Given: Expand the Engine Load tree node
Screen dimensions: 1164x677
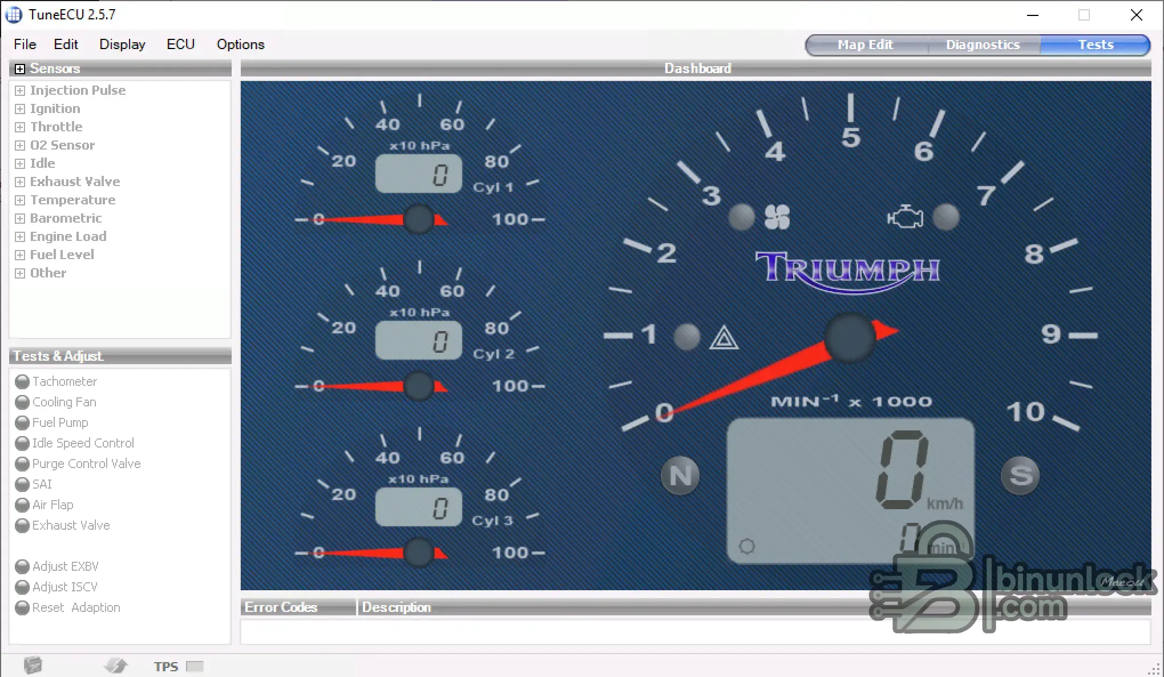Looking at the screenshot, I should (x=20, y=236).
